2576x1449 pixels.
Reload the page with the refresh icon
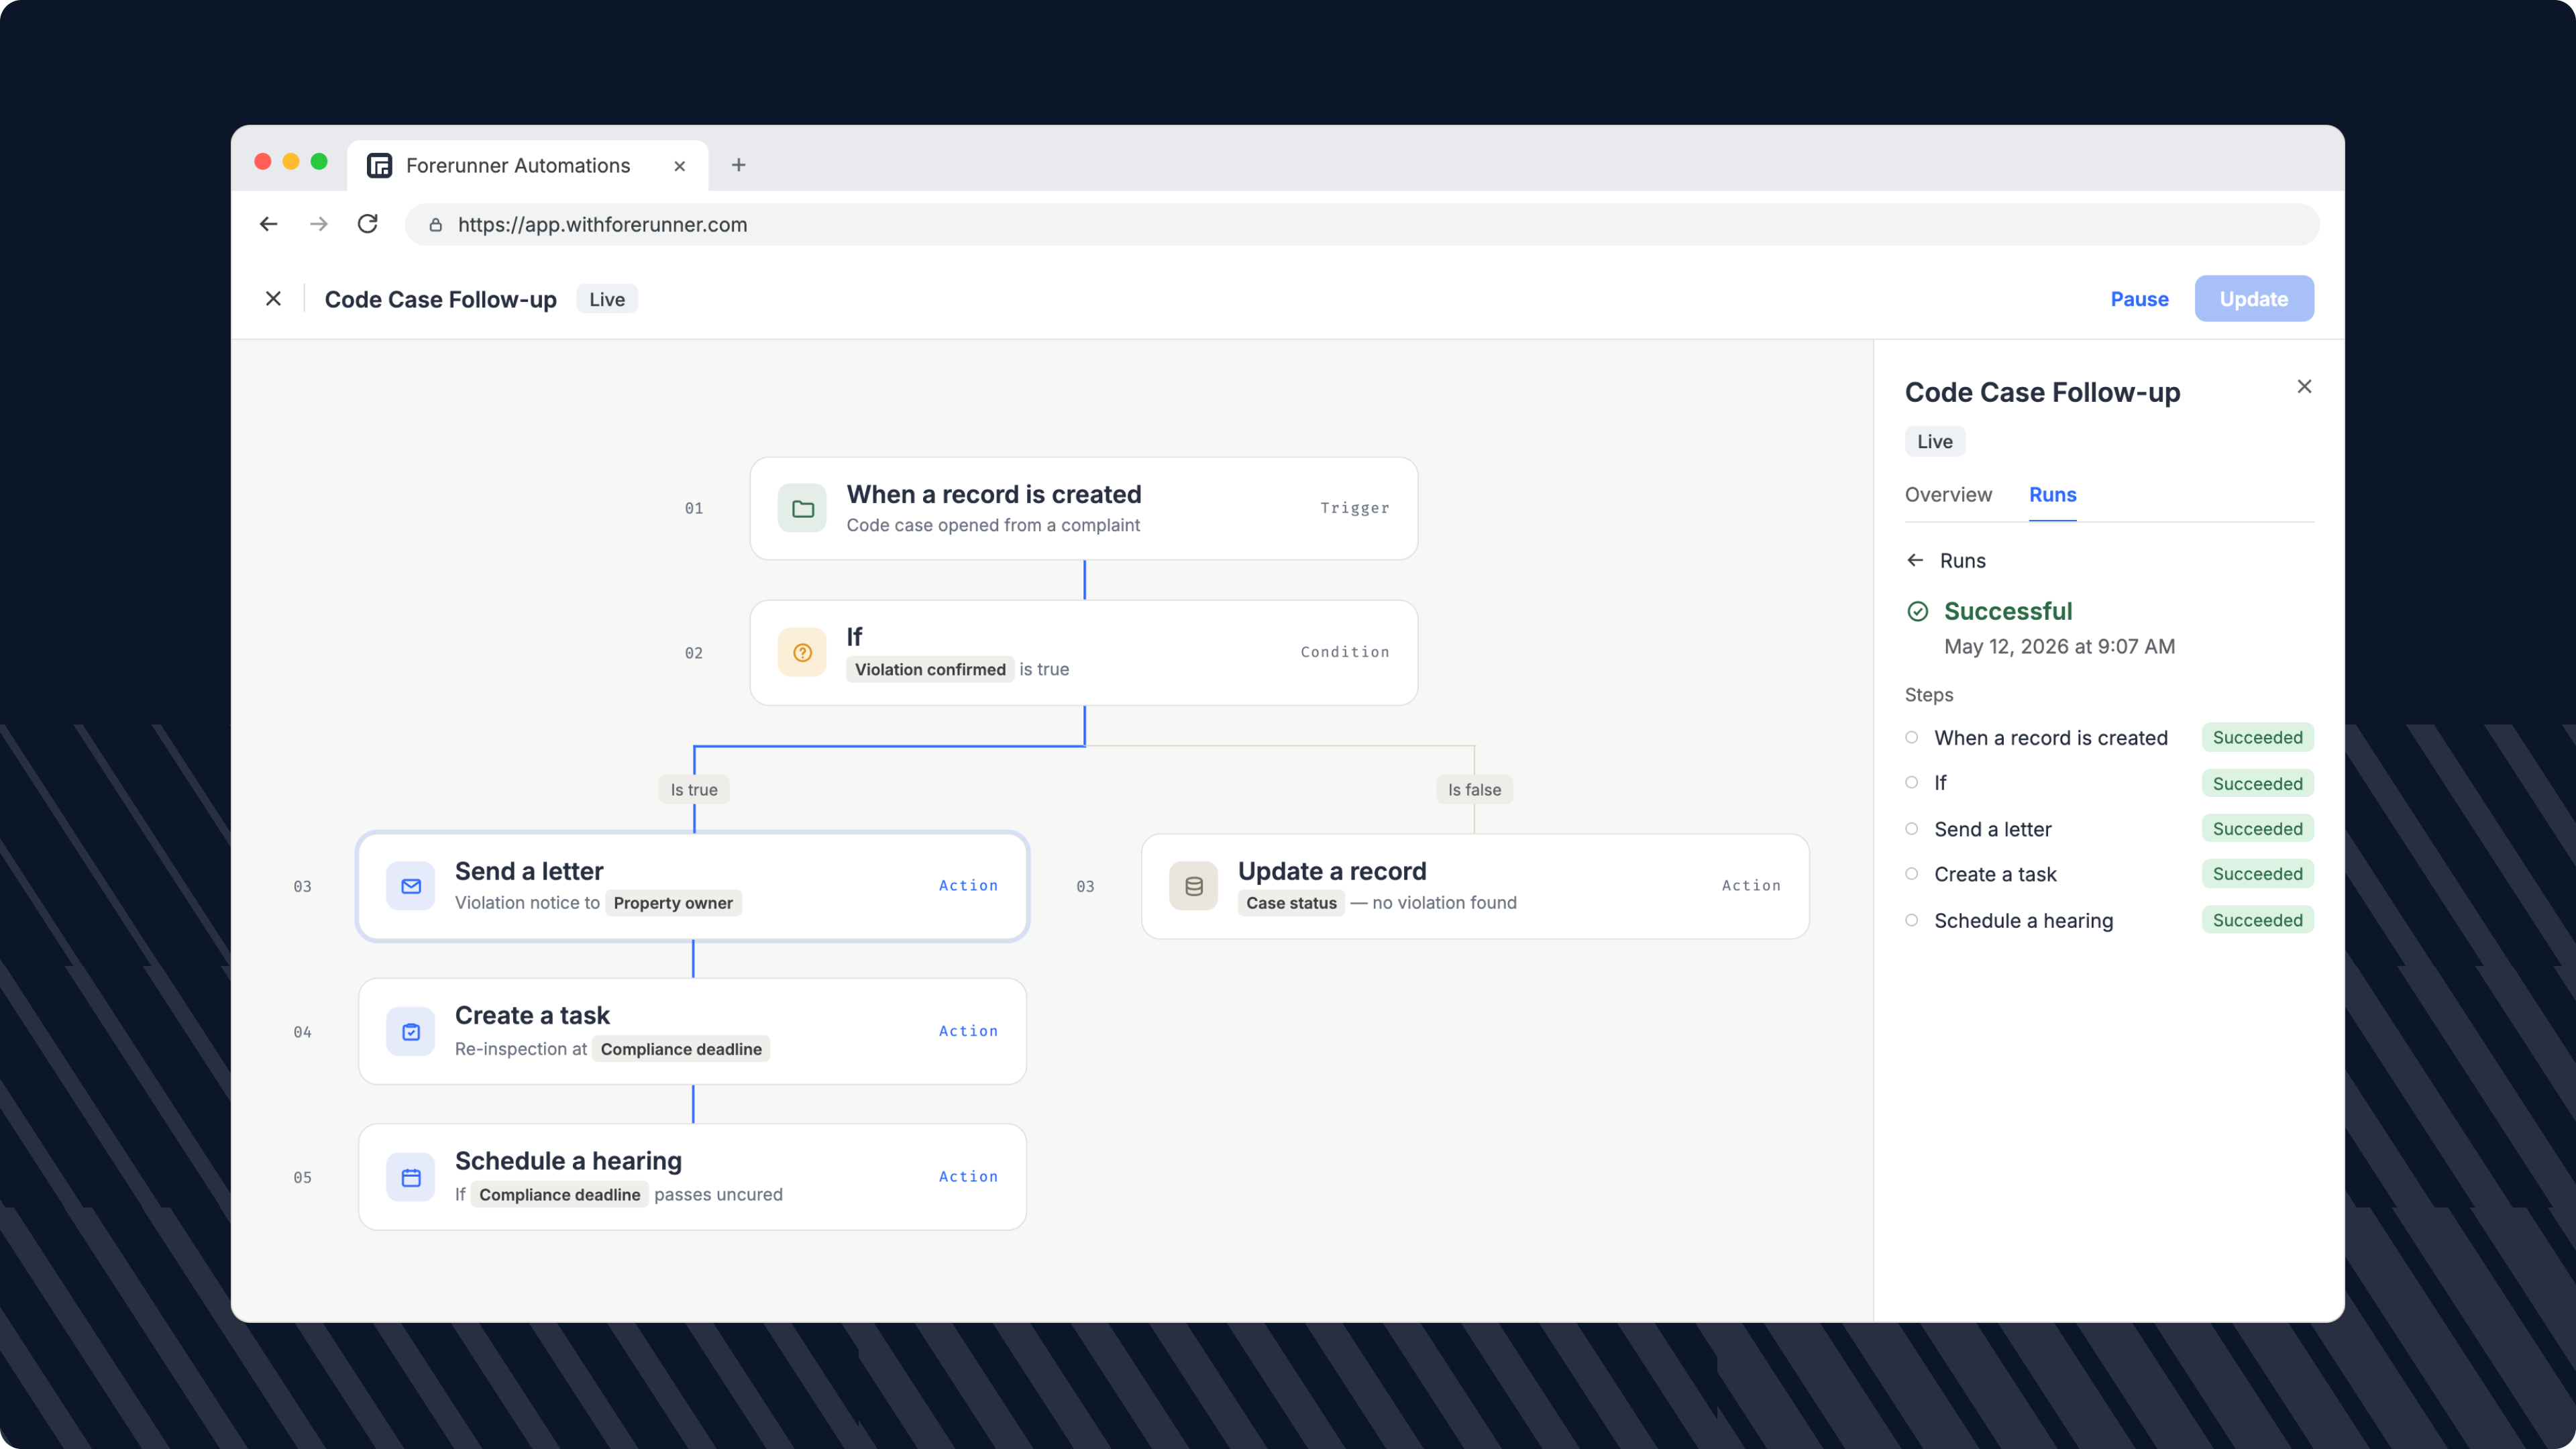click(368, 224)
